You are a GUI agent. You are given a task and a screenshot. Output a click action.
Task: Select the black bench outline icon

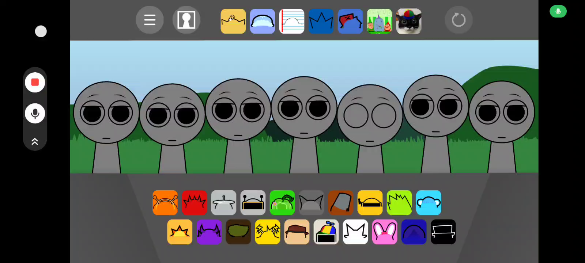pyautogui.click(x=443, y=232)
